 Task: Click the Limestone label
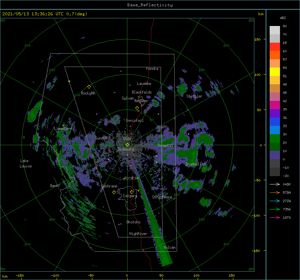tap(63, 129)
